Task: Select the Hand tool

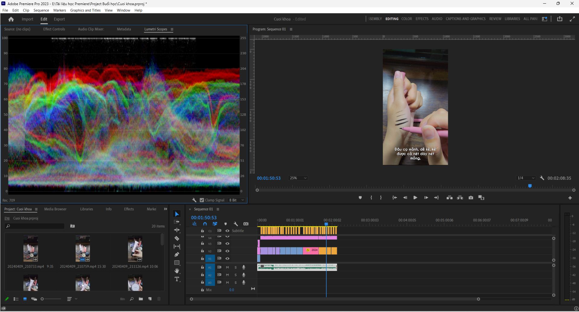Action: tap(177, 271)
